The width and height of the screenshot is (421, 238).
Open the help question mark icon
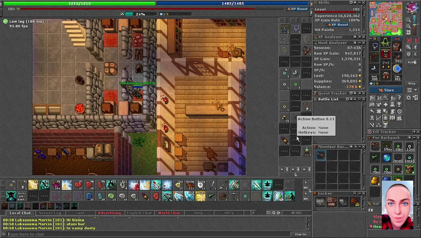tap(399, 98)
